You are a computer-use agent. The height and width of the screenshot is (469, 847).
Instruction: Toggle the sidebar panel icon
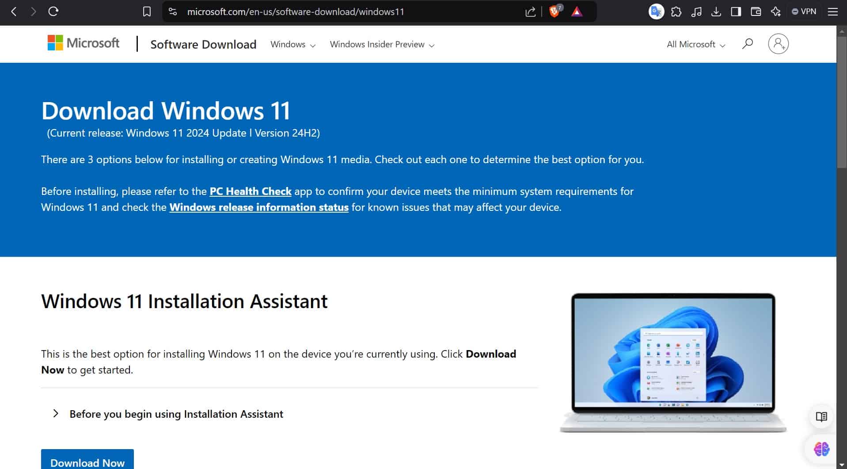pos(736,11)
